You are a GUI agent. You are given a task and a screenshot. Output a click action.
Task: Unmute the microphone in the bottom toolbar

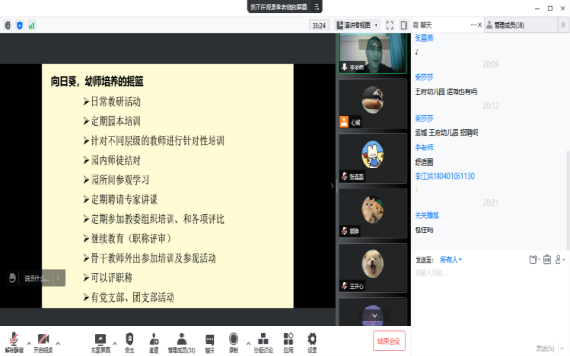13,343
